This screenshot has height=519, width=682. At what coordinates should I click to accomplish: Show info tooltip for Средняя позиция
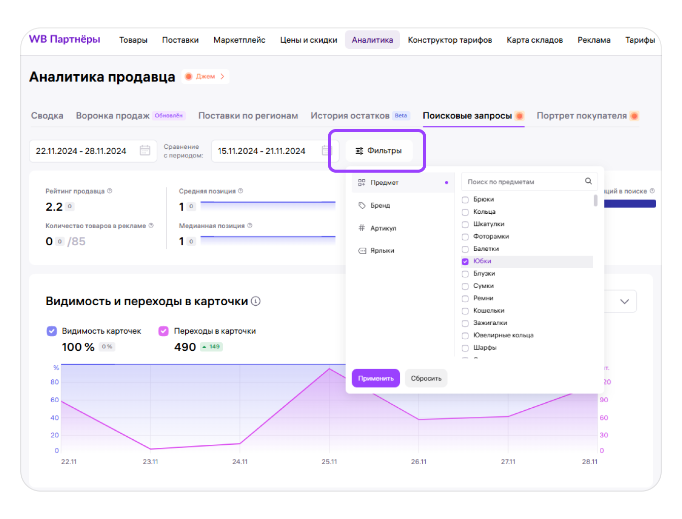pyautogui.click(x=241, y=191)
